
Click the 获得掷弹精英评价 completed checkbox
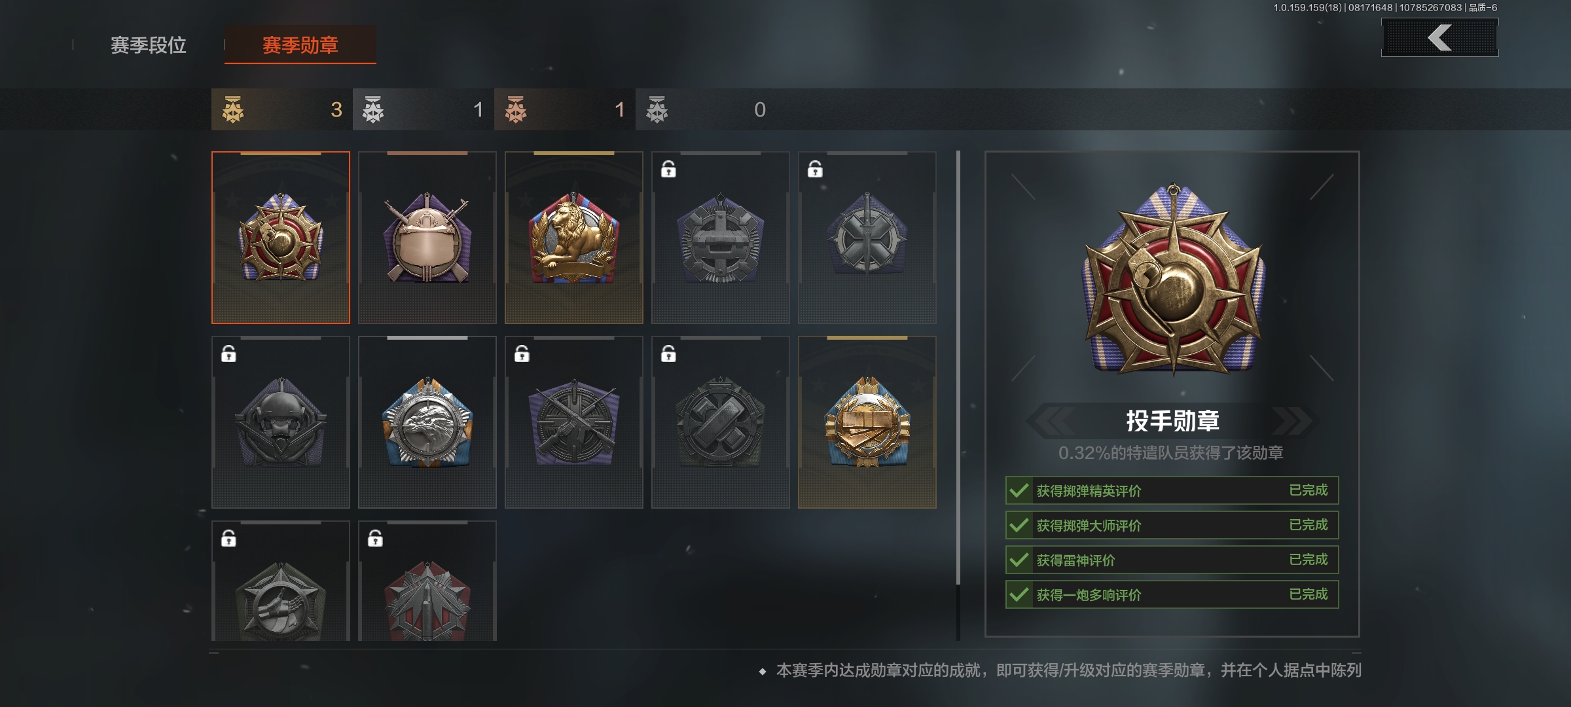coord(1019,490)
